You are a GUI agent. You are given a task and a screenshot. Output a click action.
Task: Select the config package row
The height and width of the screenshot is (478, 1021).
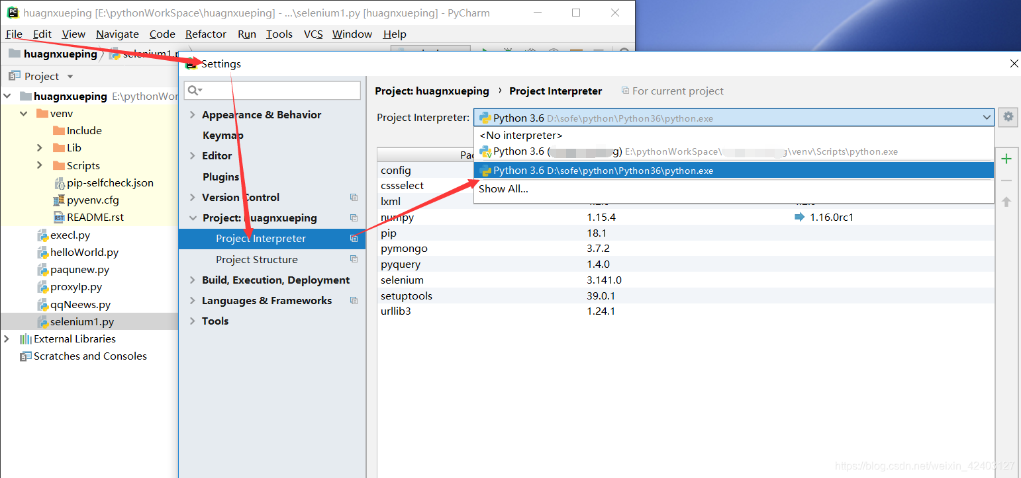pyautogui.click(x=425, y=170)
